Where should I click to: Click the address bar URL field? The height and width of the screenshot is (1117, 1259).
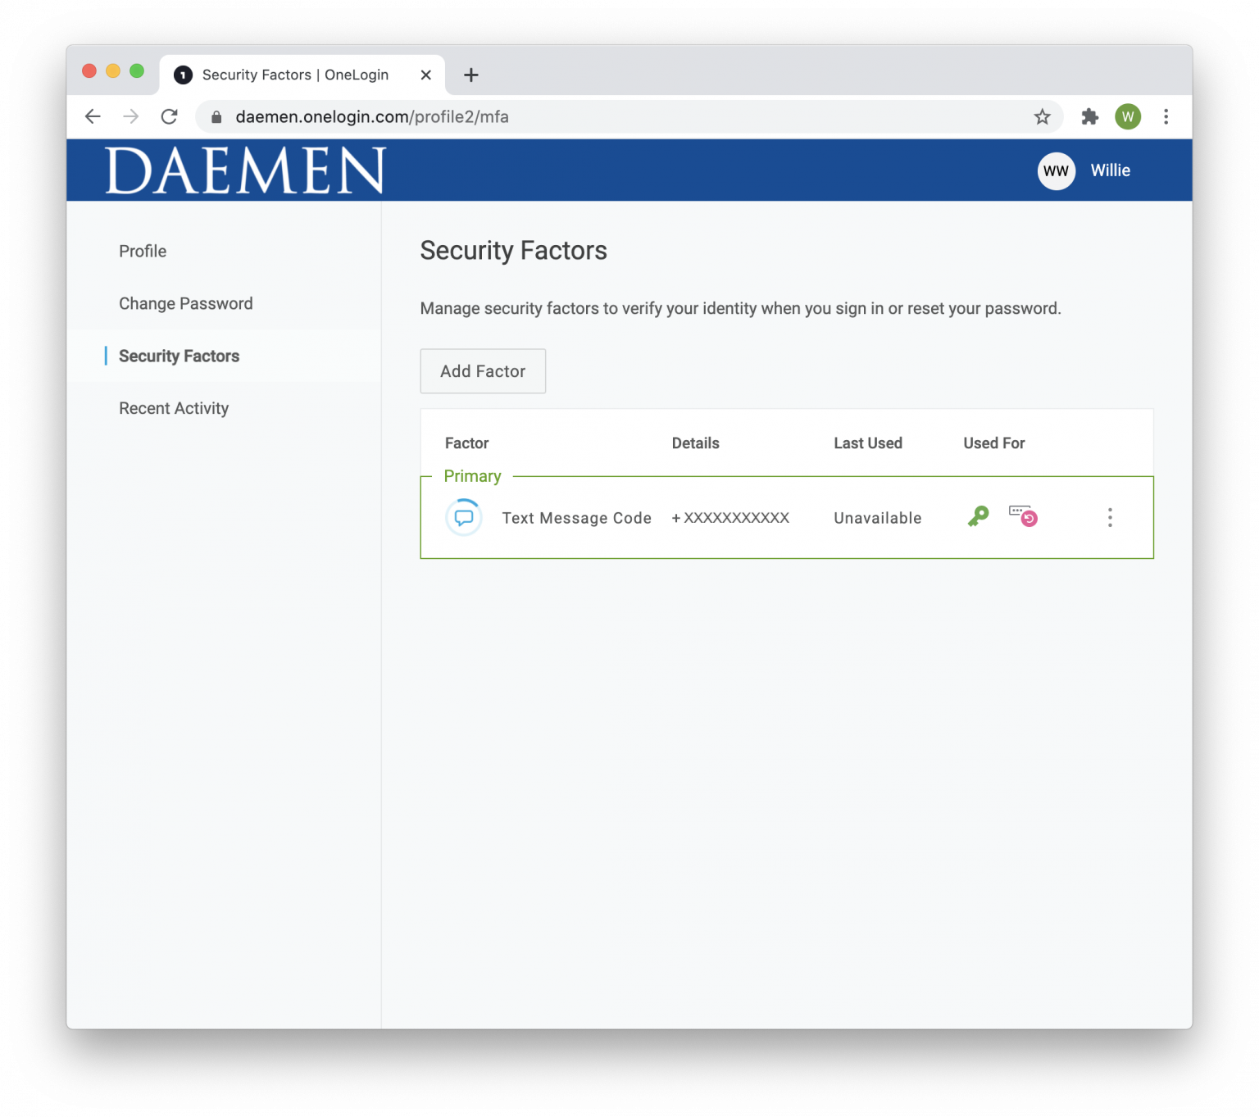pyautogui.click(x=574, y=117)
